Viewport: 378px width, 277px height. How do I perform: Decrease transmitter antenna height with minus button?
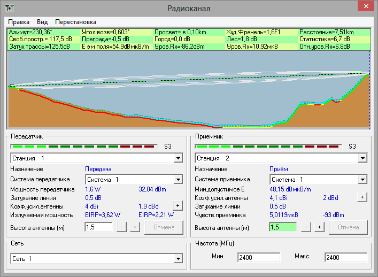pyautogui.click(x=122, y=227)
